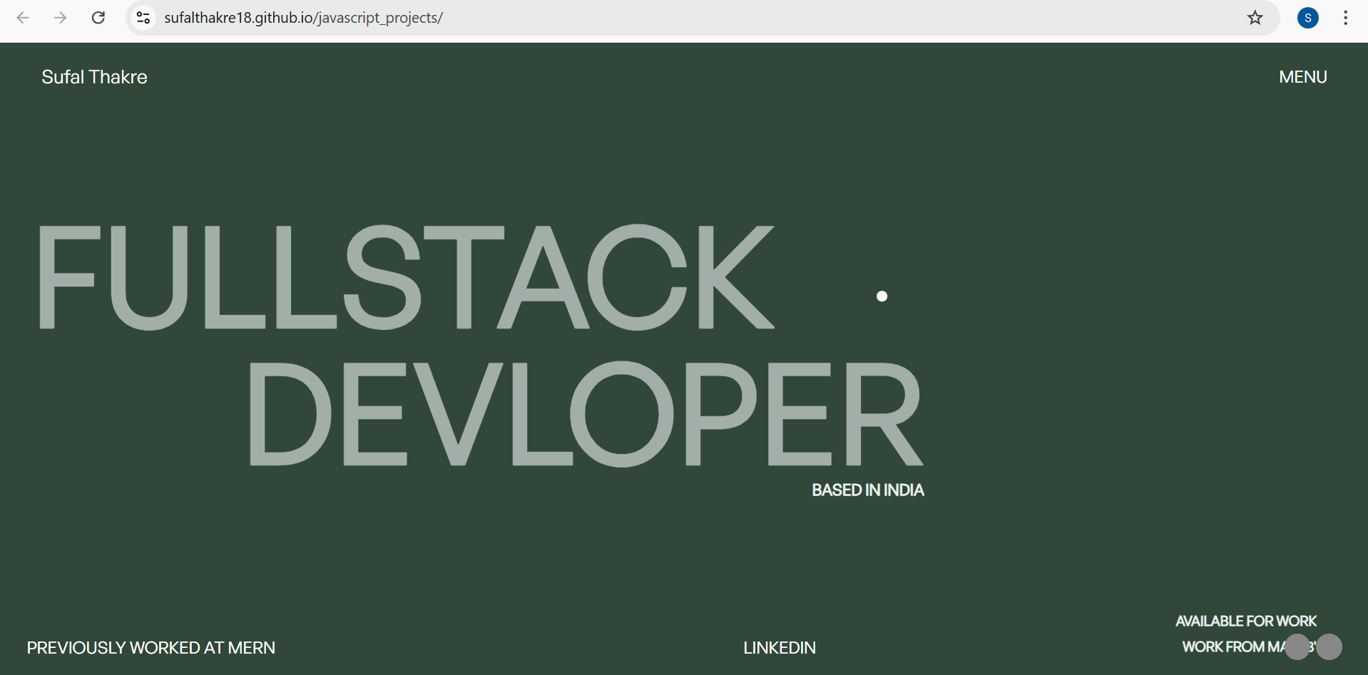Click the Sufal Thakre site logo
Viewport: 1368px width, 675px height.
coord(94,77)
